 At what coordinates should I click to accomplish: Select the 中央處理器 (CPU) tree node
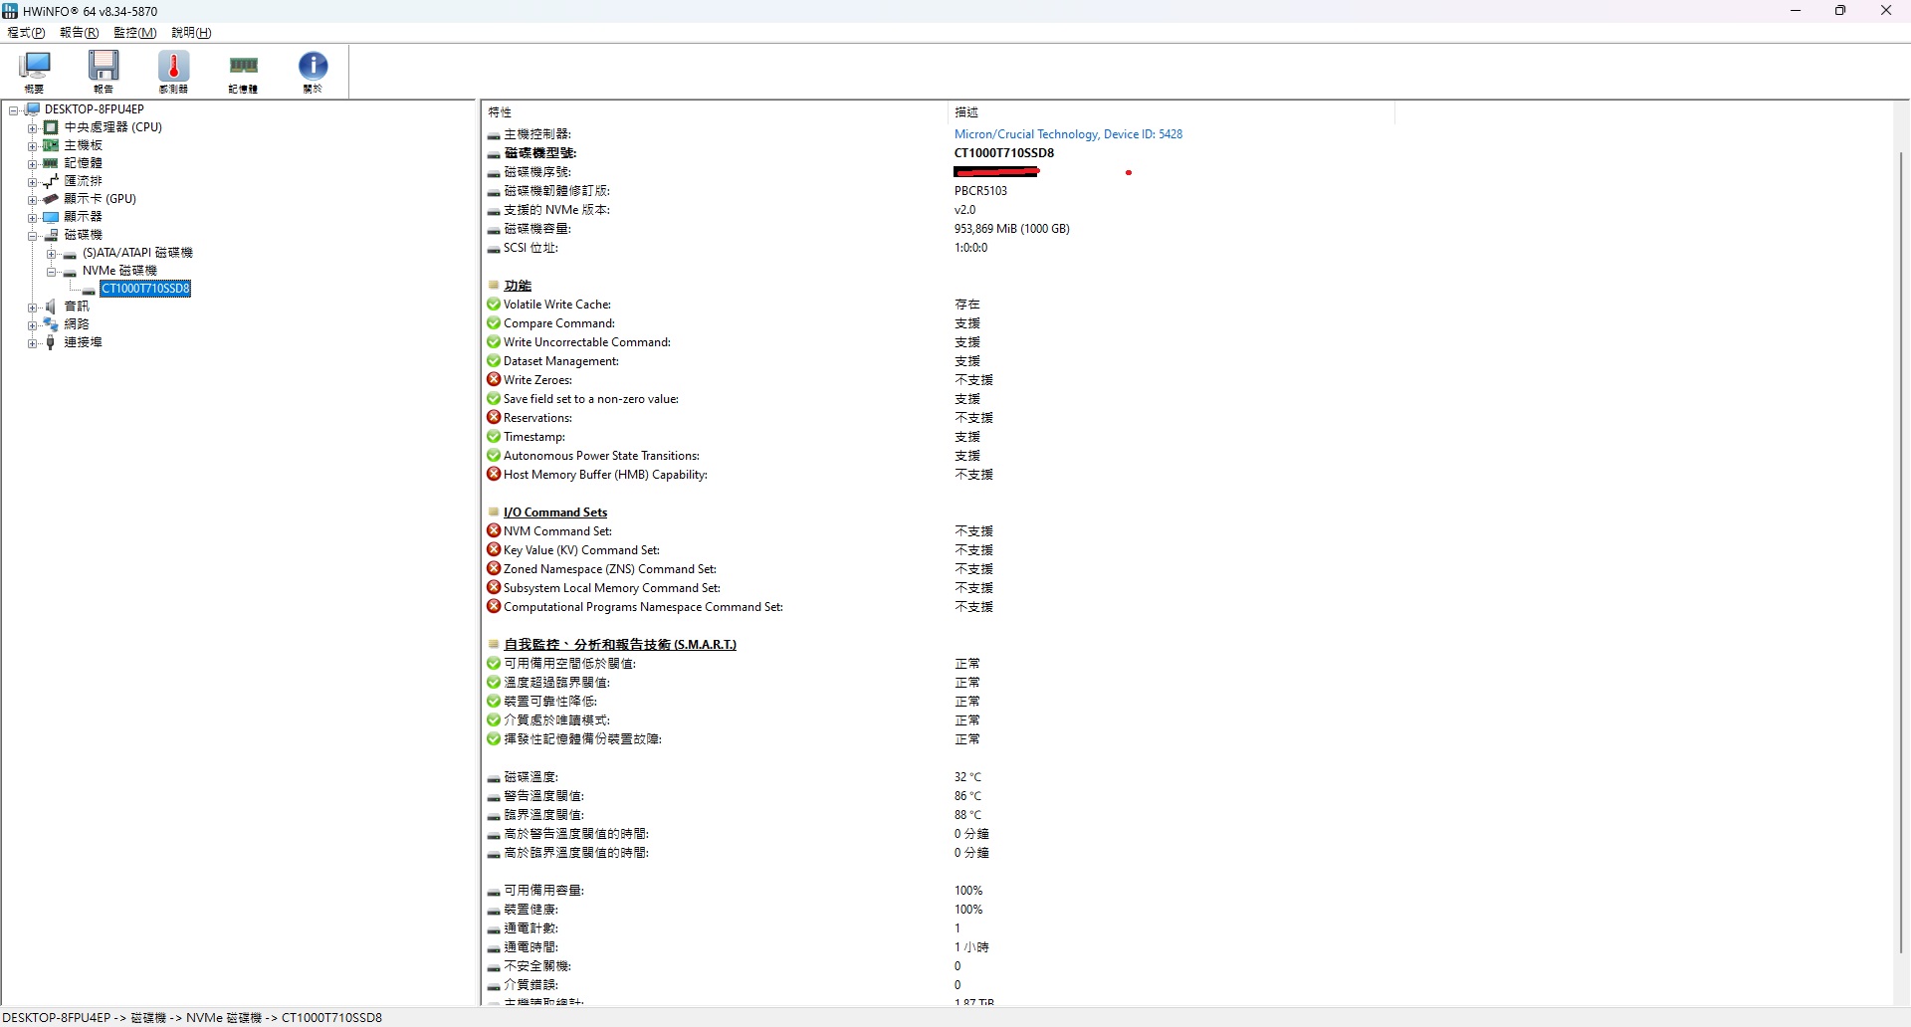tap(112, 127)
